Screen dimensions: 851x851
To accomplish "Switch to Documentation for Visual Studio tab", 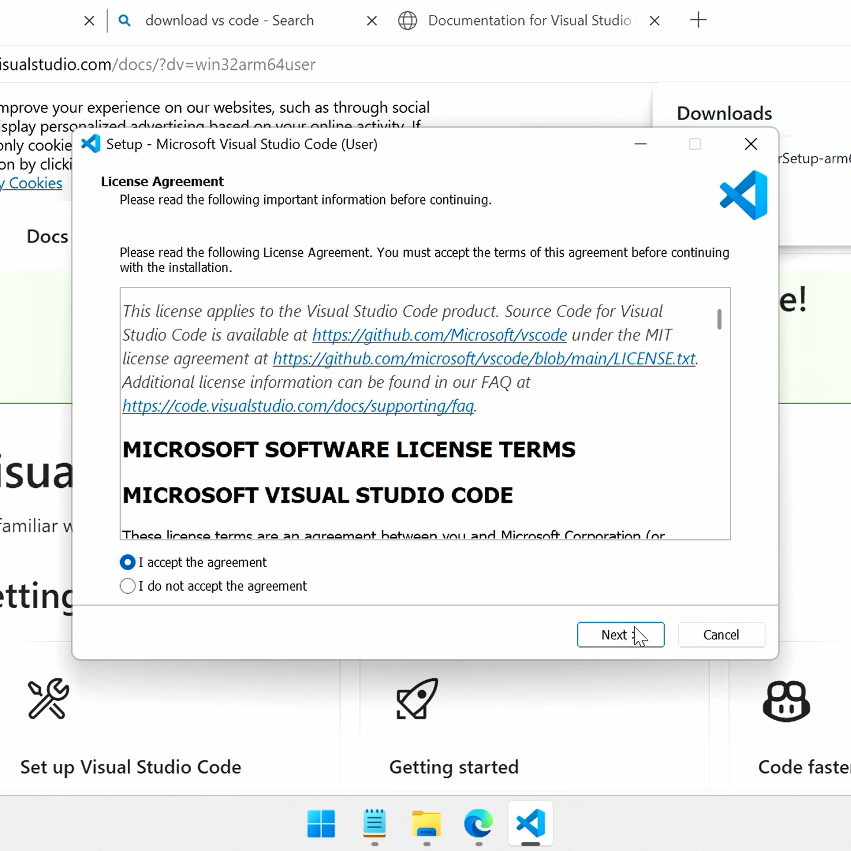I will 529,21.
